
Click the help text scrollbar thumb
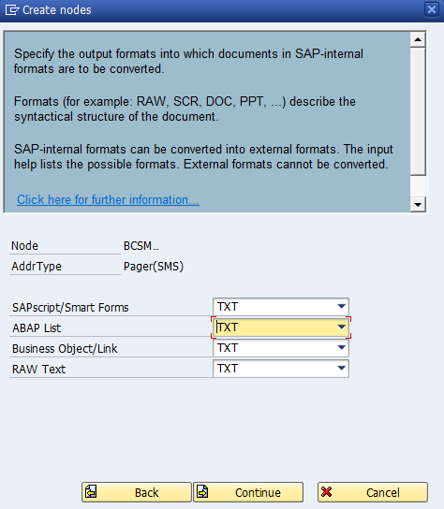tap(418, 111)
